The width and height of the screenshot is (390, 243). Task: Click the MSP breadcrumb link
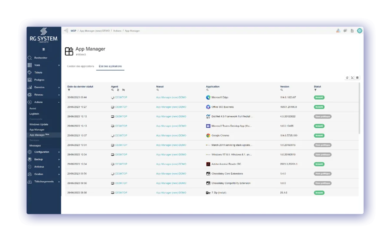(x=73, y=31)
